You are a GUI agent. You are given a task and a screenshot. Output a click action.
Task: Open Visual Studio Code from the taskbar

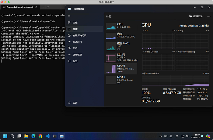[47, 136]
